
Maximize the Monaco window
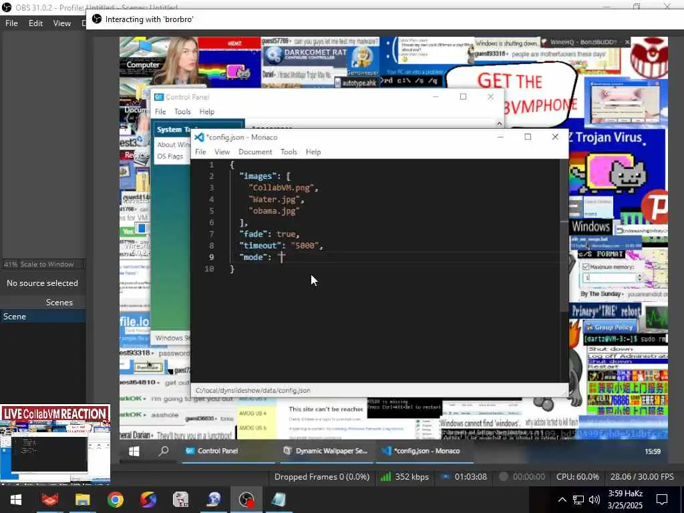(528, 137)
